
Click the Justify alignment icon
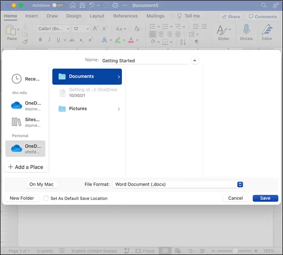[x=178, y=34]
